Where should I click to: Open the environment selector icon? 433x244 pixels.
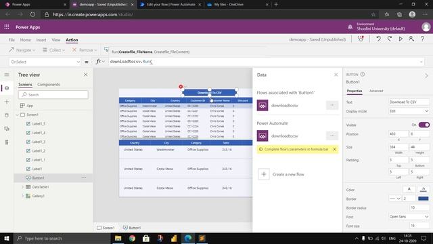(350, 27)
